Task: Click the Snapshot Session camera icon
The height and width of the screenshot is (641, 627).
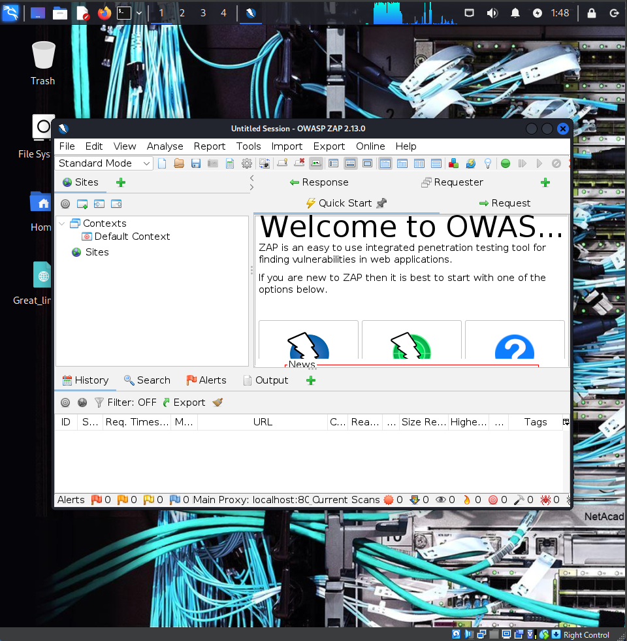Action: tap(212, 163)
